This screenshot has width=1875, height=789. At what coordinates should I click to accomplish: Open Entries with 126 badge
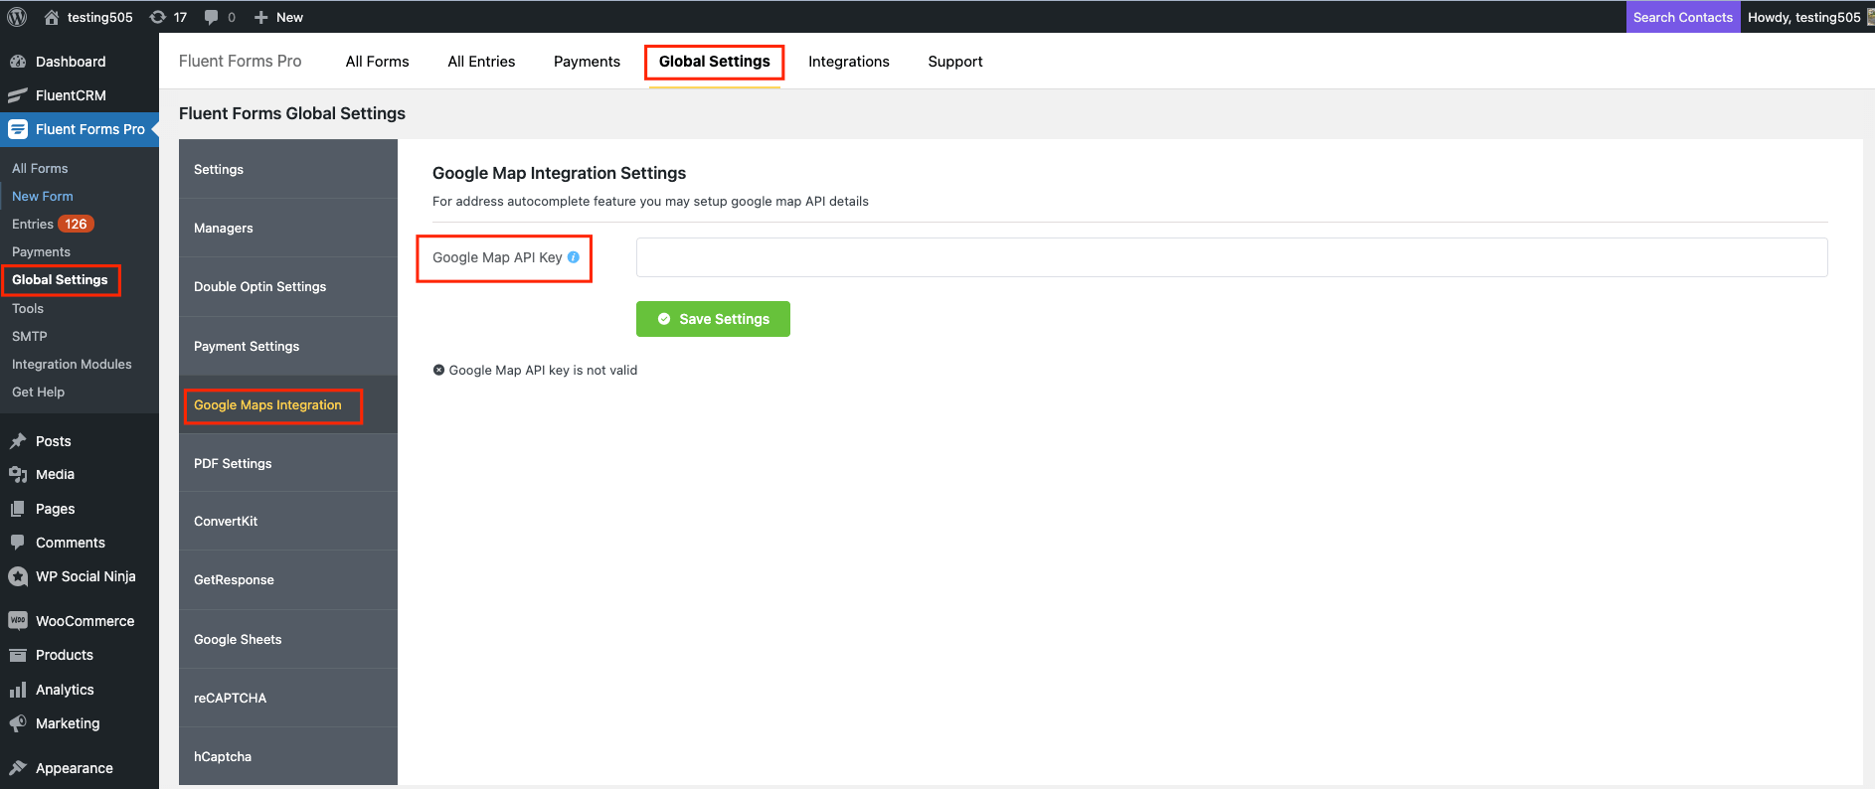(53, 225)
